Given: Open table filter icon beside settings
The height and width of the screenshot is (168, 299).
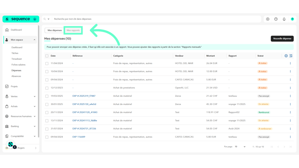Looking at the screenshot, I should (x=291, y=56).
